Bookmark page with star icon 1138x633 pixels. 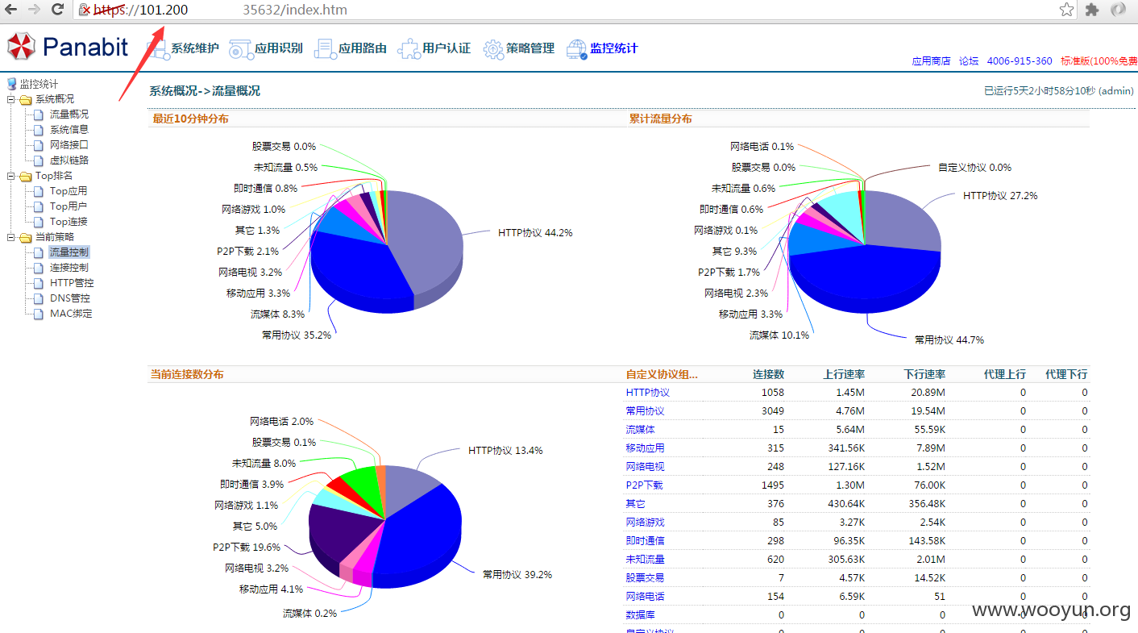coord(1067,10)
